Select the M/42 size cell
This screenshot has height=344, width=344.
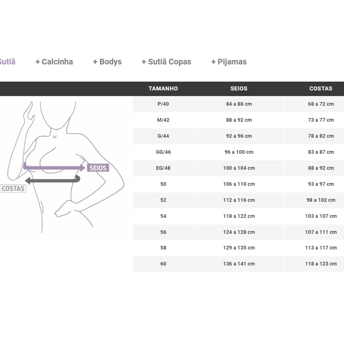pos(163,120)
